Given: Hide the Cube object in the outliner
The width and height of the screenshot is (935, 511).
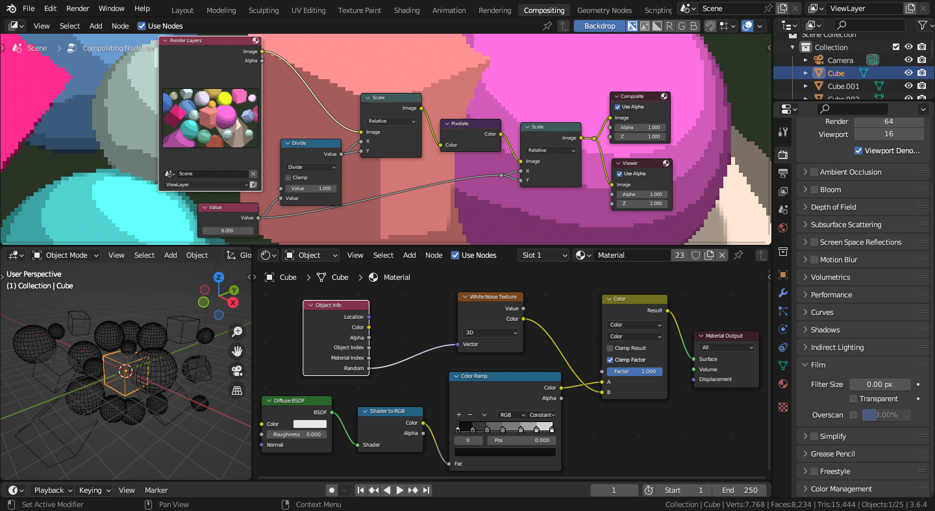Looking at the screenshot, I should [908, 73].
